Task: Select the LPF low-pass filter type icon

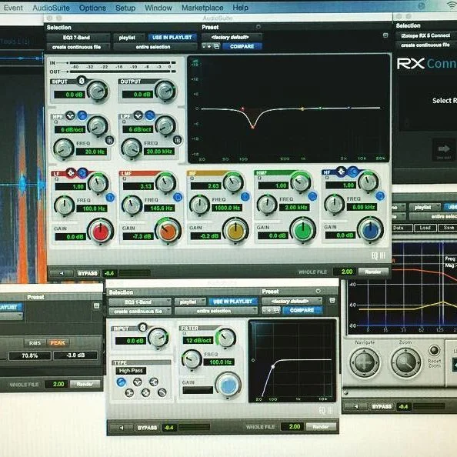Action: [150, 115]
